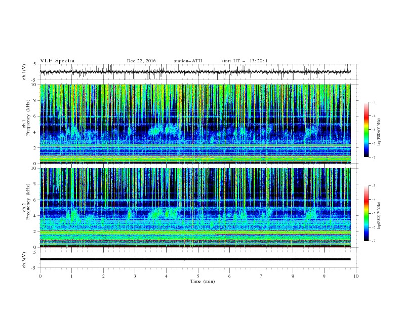Click ch.2 "Frequency (kHz)" axis label

[x=28, y=202]
